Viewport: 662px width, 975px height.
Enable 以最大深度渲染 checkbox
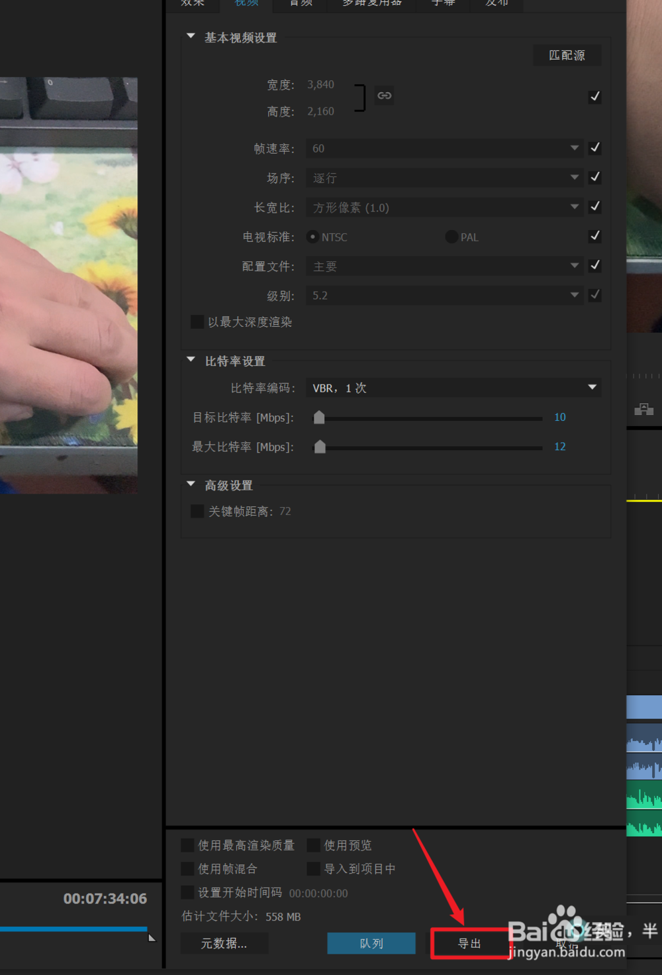tap(197, 321)
